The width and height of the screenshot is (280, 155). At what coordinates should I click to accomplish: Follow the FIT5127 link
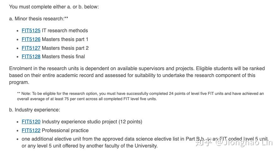(x=31, y=48)
